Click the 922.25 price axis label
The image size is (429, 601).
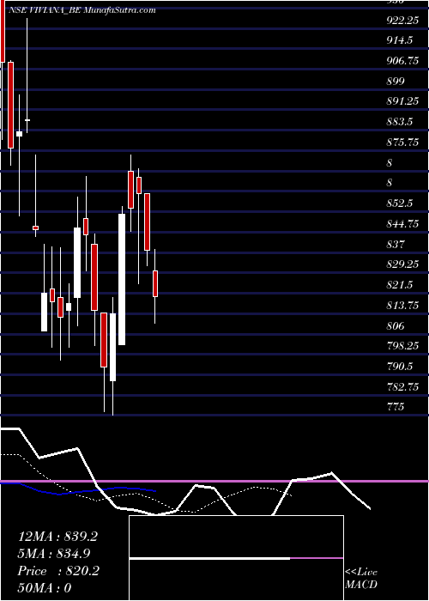(x=402, y=21)
